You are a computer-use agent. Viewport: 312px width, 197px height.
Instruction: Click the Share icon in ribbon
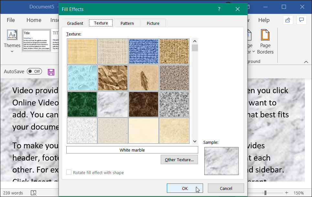tap(288, 20)
